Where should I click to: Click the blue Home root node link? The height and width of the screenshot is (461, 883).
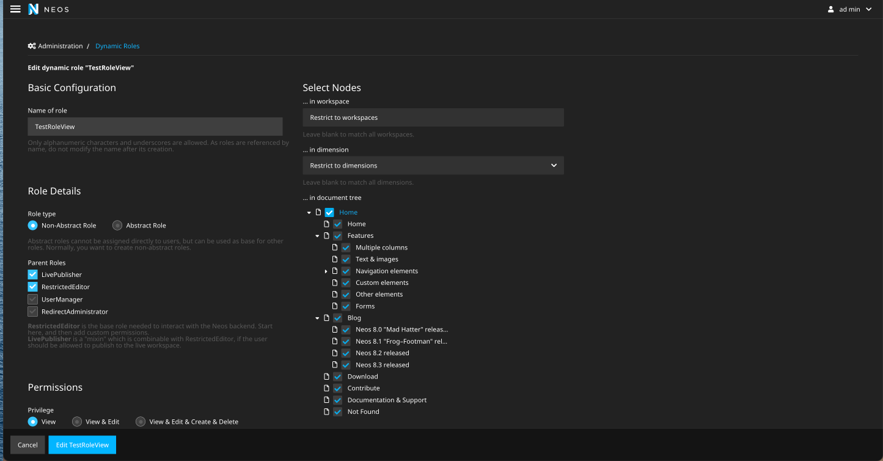point(348,212)
